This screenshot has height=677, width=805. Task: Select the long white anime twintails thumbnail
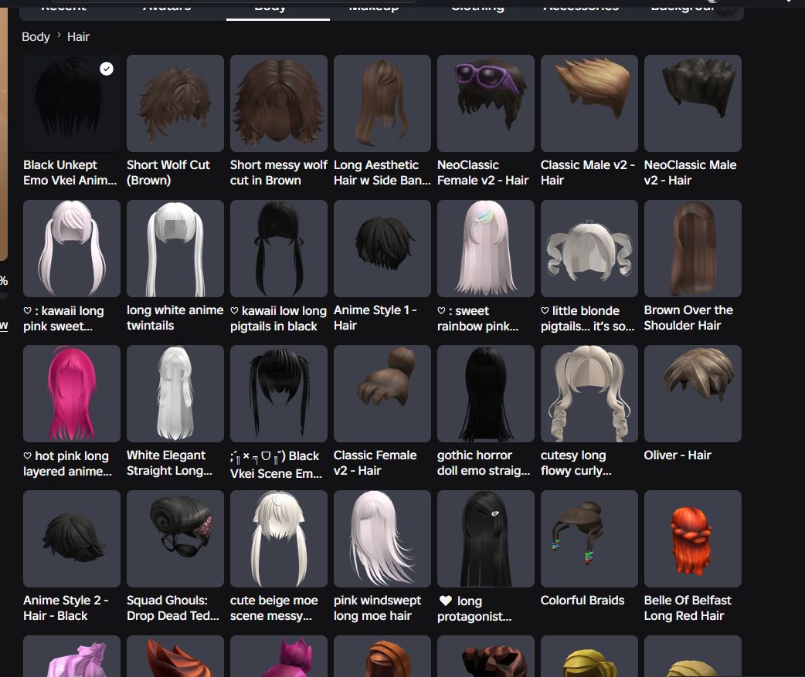coord(175,249)
